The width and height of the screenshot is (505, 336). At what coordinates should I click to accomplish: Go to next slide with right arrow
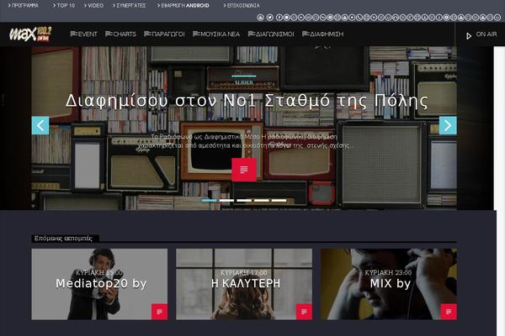point(448,125)
